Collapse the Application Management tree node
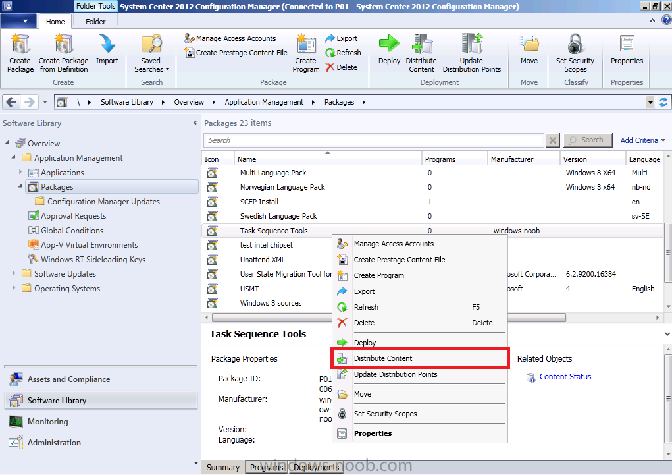 coord(14,157)
